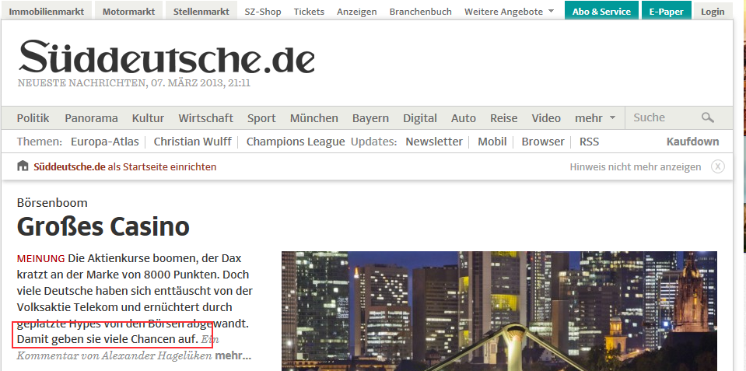Select the Digital section
Image resolution: width=746 pixels, height=371 pixels.
(x=419, y=118)
